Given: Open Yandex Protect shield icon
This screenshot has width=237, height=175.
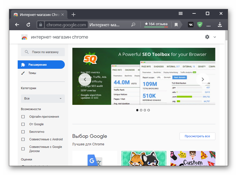Looking at the screenshot, I should pos(200,25).
